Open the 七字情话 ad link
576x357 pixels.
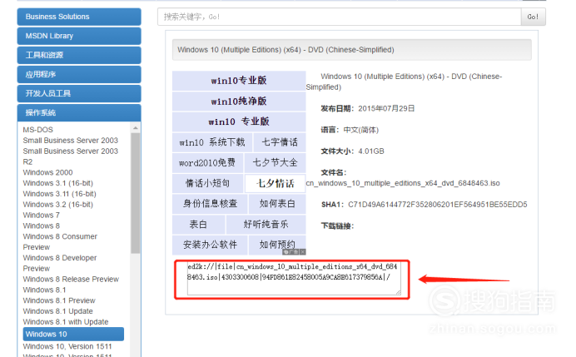[x=280, y=142]
